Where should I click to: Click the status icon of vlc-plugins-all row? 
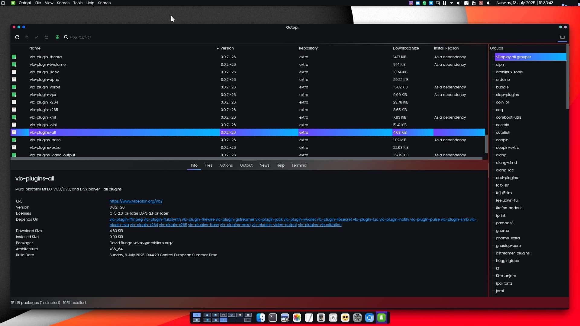click(x=14, y=133)
